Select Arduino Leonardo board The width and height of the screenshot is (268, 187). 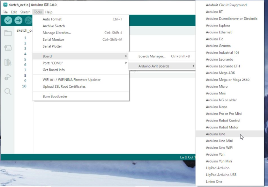[230, 60]
